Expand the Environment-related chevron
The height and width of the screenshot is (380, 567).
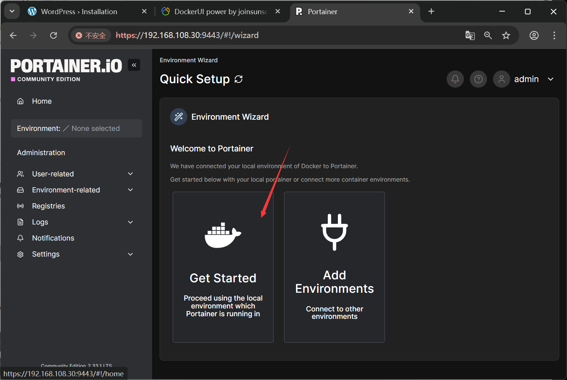click(130, 190)
